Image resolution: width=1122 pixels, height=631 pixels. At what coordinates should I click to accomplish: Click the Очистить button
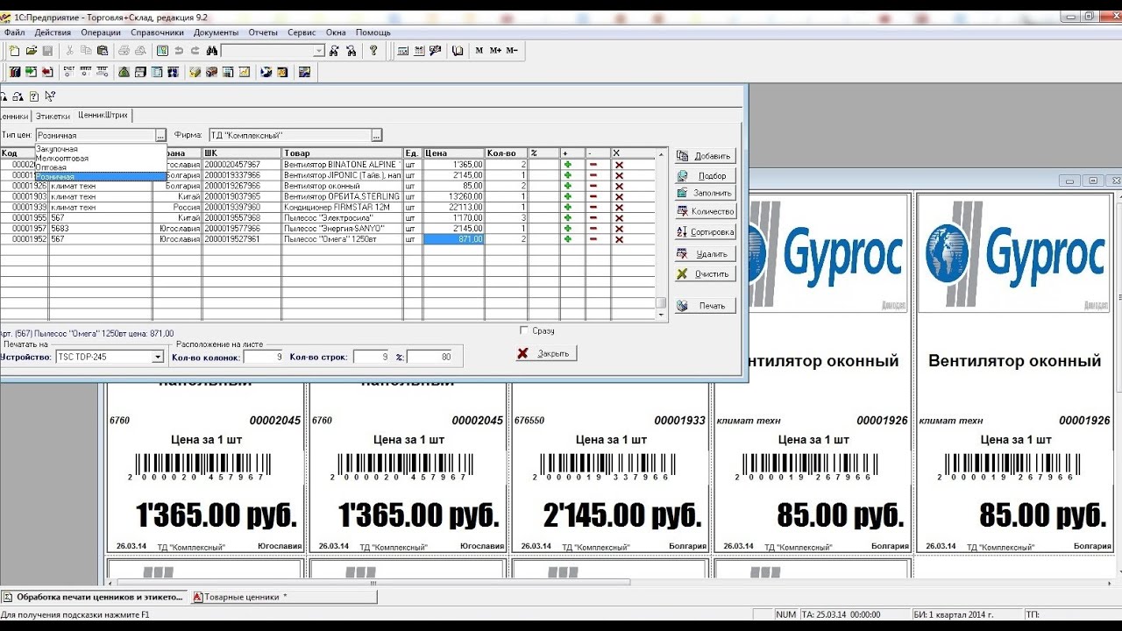click(x=705, y=273)
